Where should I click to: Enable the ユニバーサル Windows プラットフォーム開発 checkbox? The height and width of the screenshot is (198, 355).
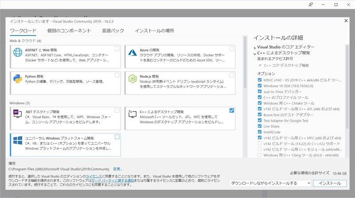coord(117,137)
